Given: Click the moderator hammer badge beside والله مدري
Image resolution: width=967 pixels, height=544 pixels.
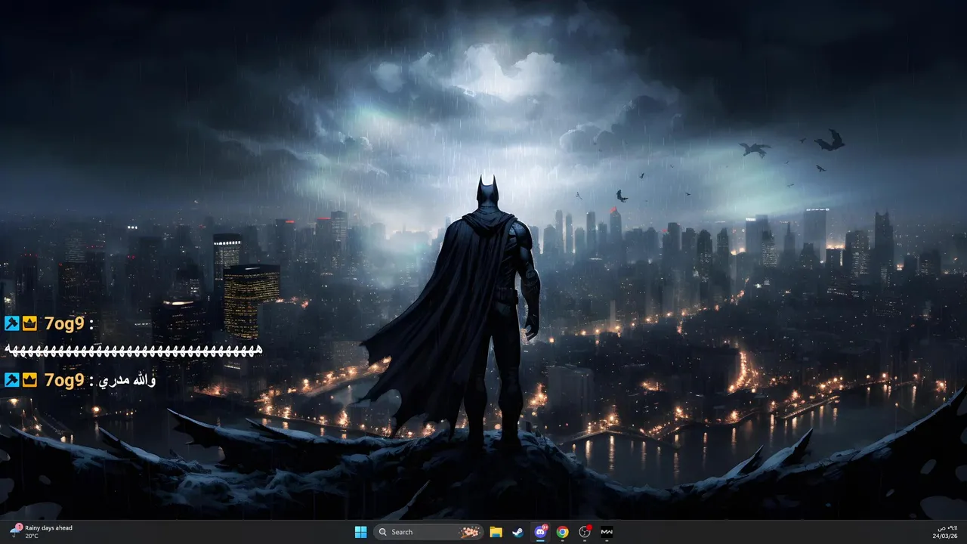Looking at the screenshot, I should click(11, 380).
